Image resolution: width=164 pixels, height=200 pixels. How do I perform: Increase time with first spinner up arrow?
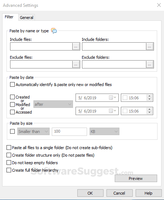coord(149,96)
